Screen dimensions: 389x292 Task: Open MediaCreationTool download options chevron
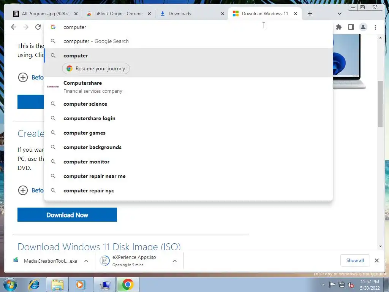click(86, 261)
